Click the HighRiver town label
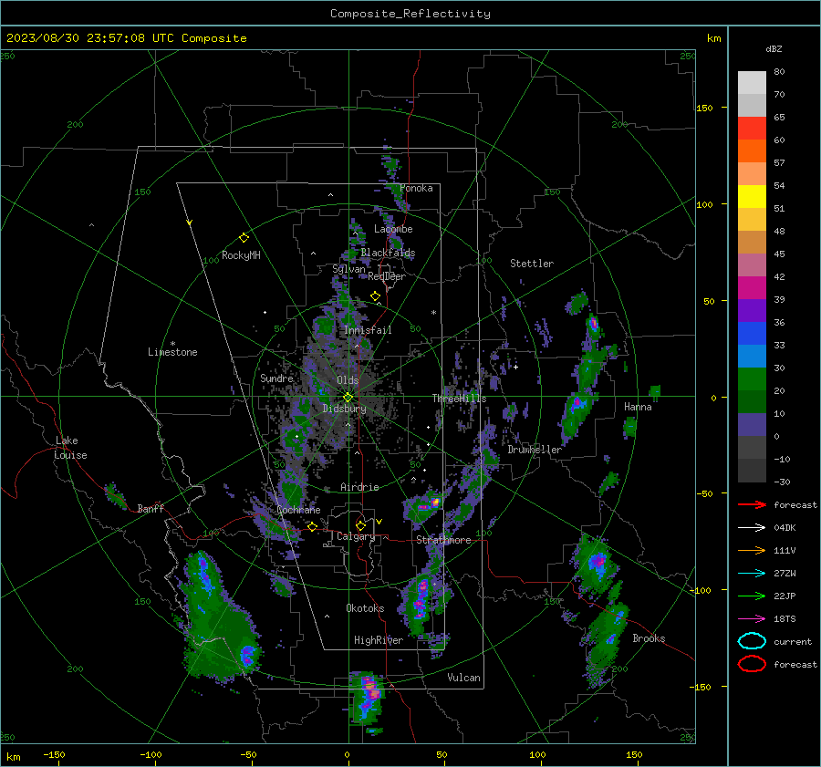 (x=379, y=640)
